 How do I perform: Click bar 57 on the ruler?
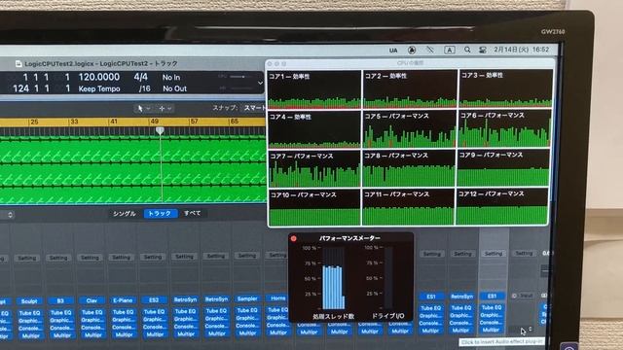[194, 121]
